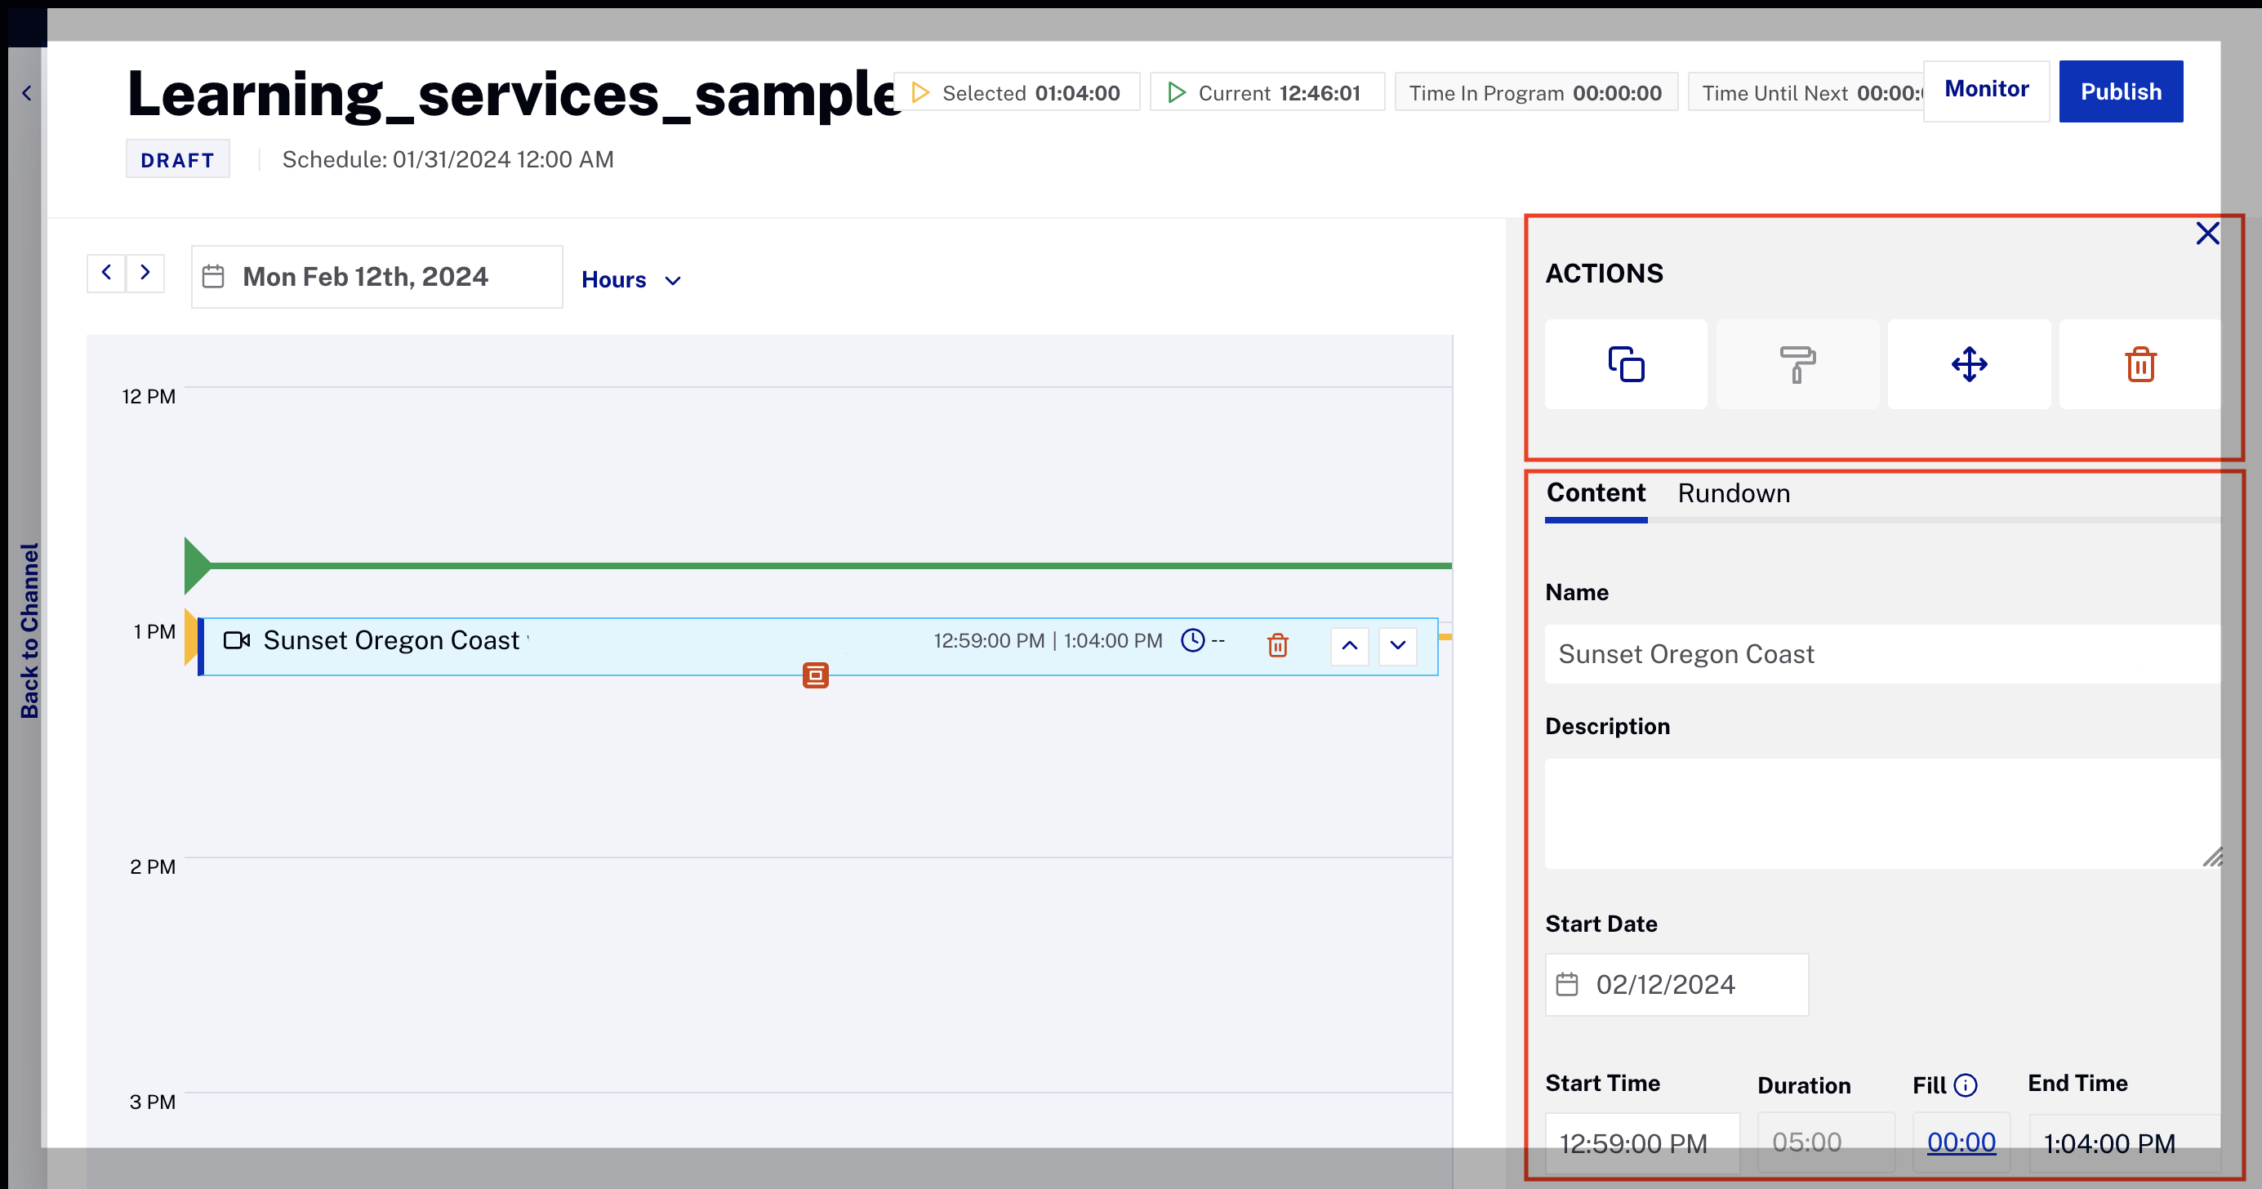Switch to the Rundown tab

[x=1734, y=493]
